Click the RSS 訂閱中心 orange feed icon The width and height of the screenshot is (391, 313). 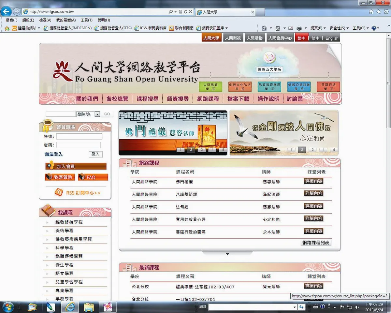[59, 192]
